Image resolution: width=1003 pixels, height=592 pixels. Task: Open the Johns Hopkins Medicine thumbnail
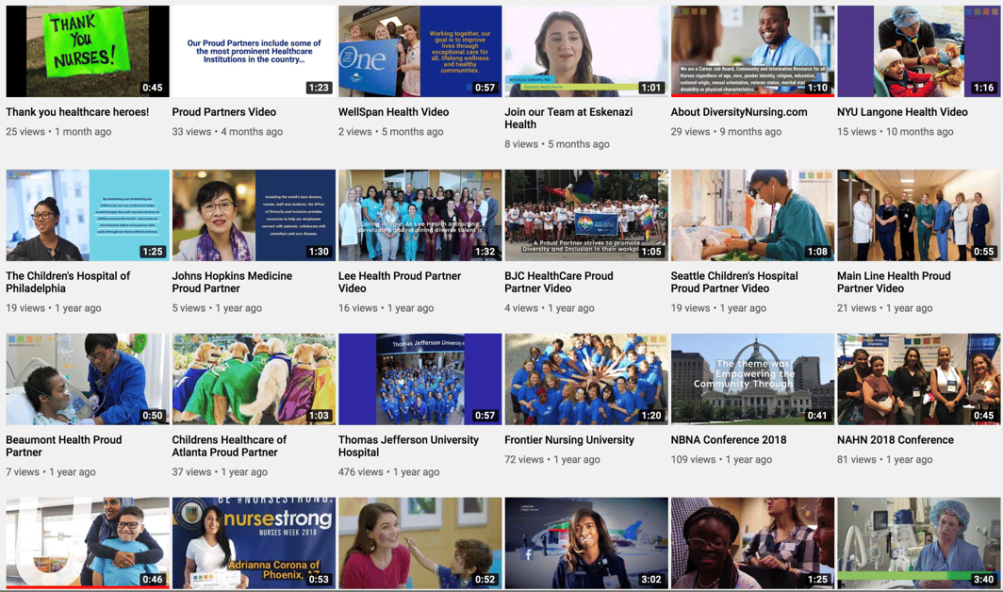tap(254, 215)
